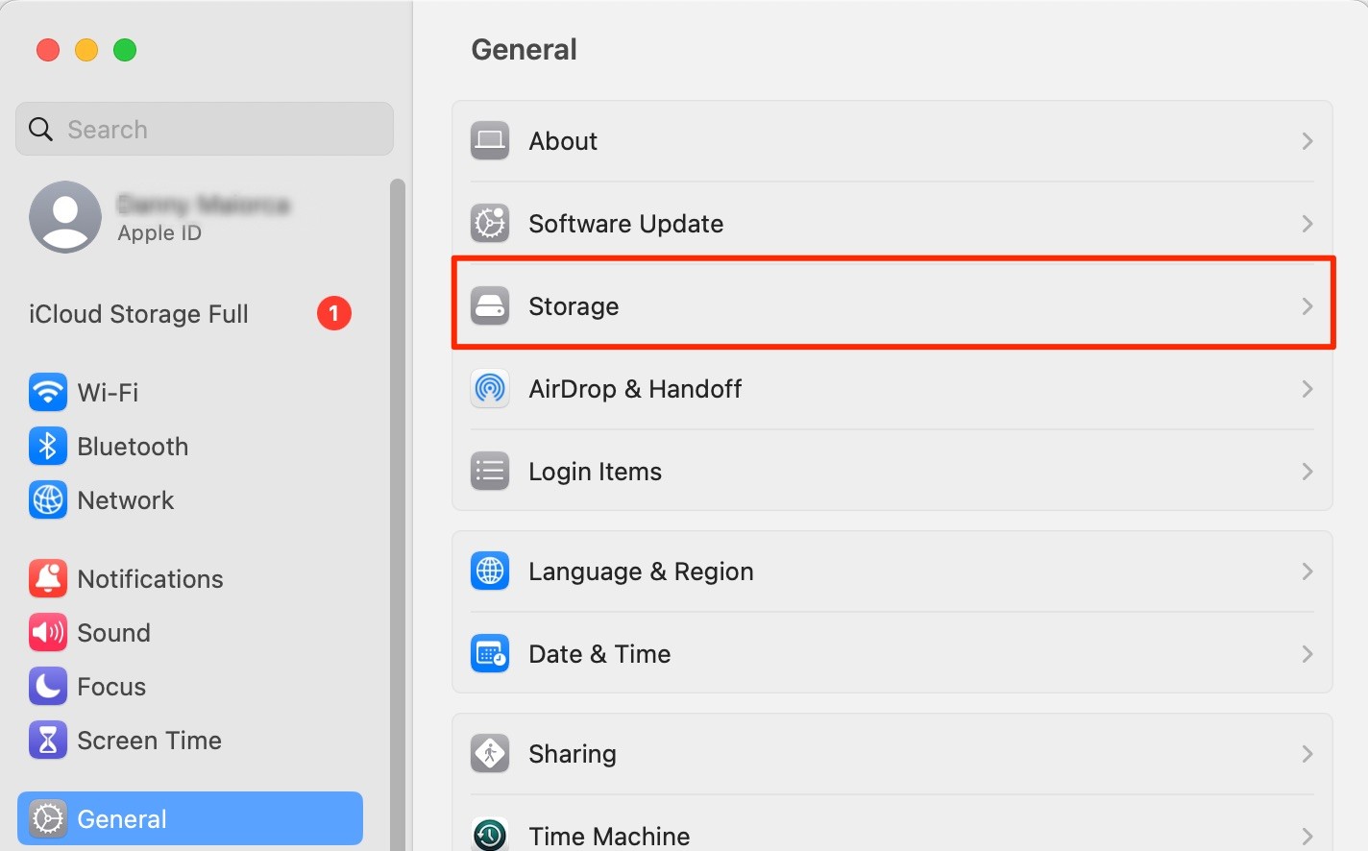Click the Sound speaker icon

[48, 632]
